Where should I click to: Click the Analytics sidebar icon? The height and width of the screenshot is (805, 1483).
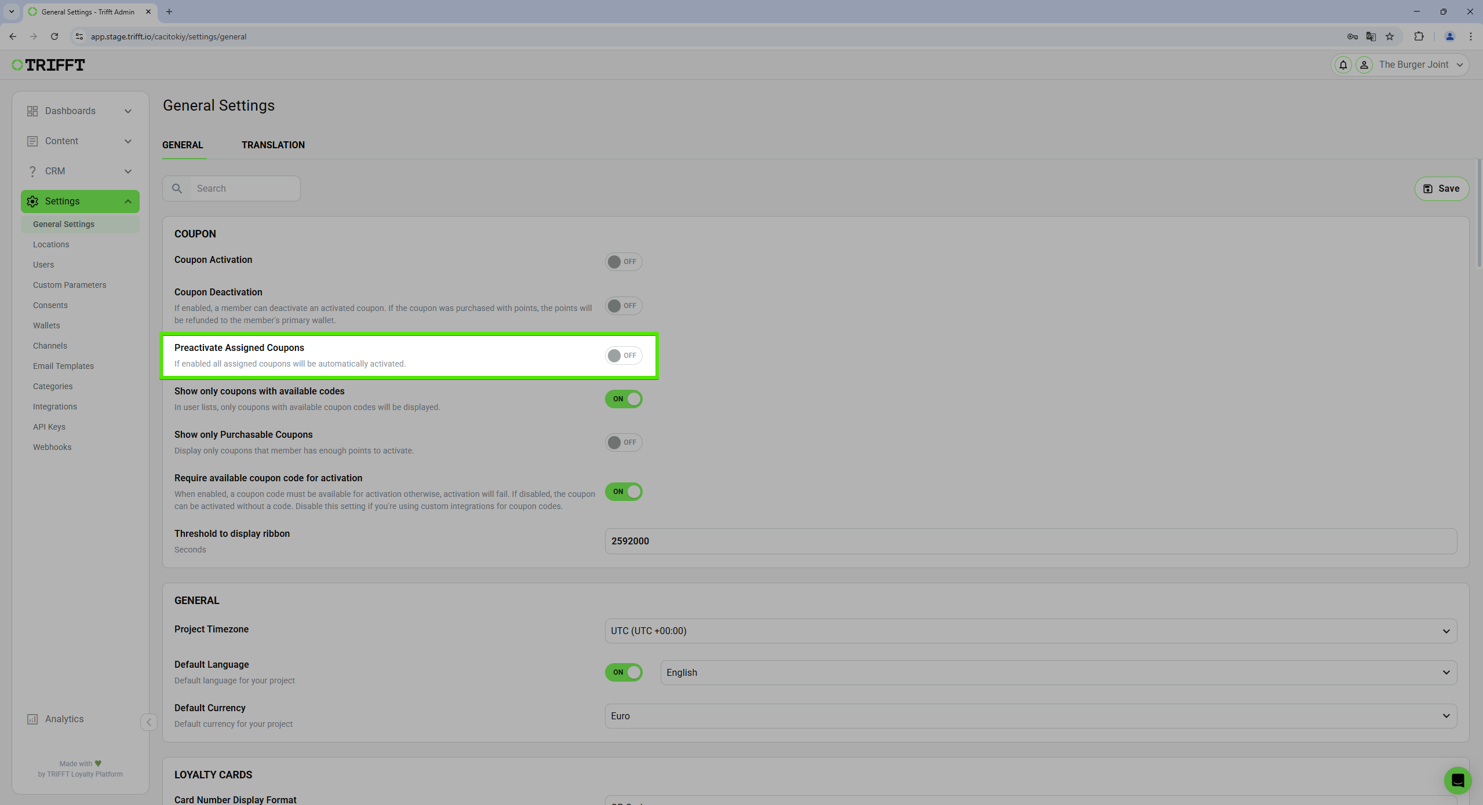pyautogui.click(x=32, y=719)
